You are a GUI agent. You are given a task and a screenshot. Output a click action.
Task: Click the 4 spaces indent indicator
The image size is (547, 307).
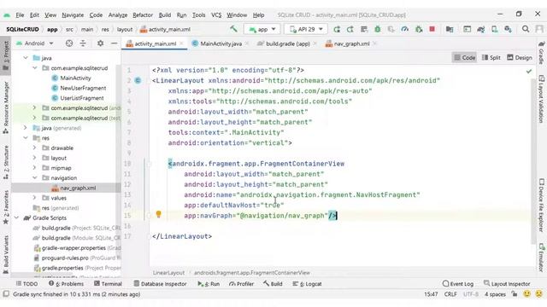coord(495,294)
